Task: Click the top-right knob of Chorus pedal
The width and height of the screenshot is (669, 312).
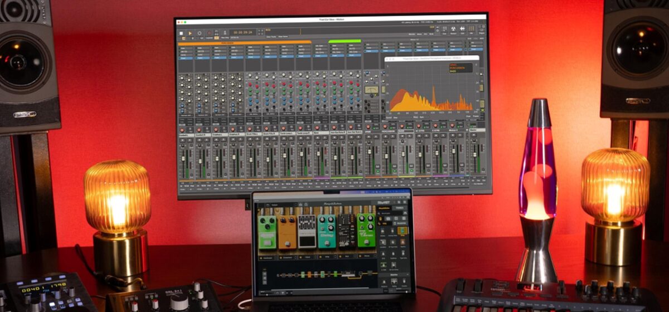Action: tap(370, 218)
